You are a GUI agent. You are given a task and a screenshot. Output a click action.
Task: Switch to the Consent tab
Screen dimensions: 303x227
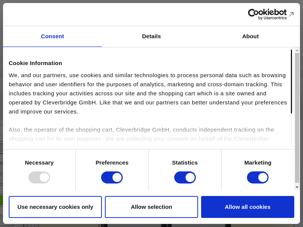tap(52, 36)
